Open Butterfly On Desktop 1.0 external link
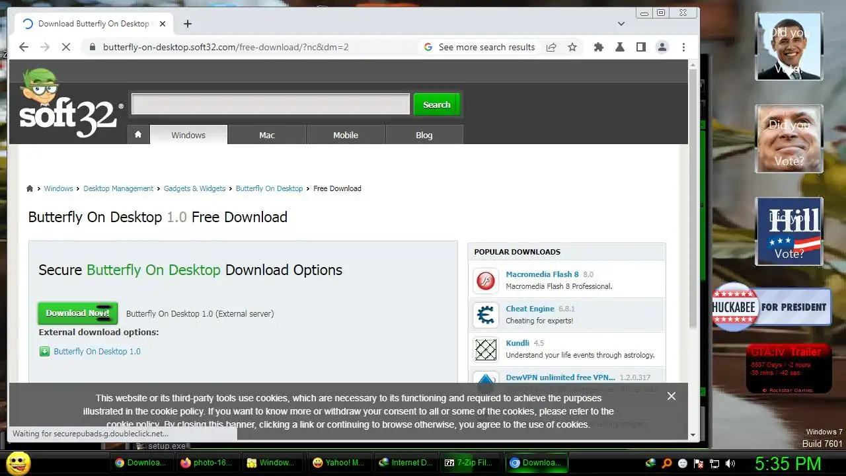The image size is (846, 476). pyautogui.click(x=97, y=352)
